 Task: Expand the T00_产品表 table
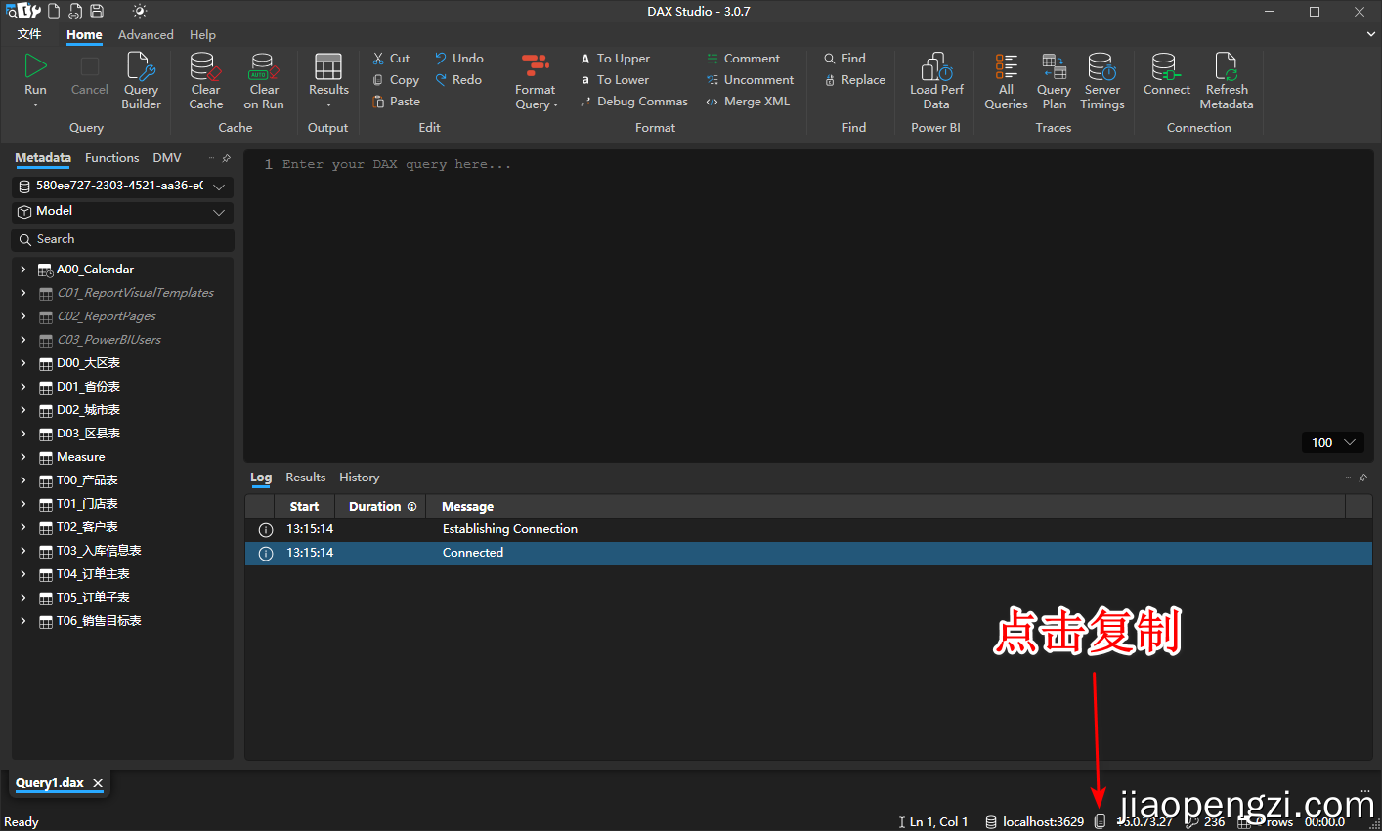[23, 479]
